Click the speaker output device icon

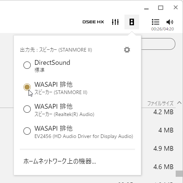(x=132, y=22)
